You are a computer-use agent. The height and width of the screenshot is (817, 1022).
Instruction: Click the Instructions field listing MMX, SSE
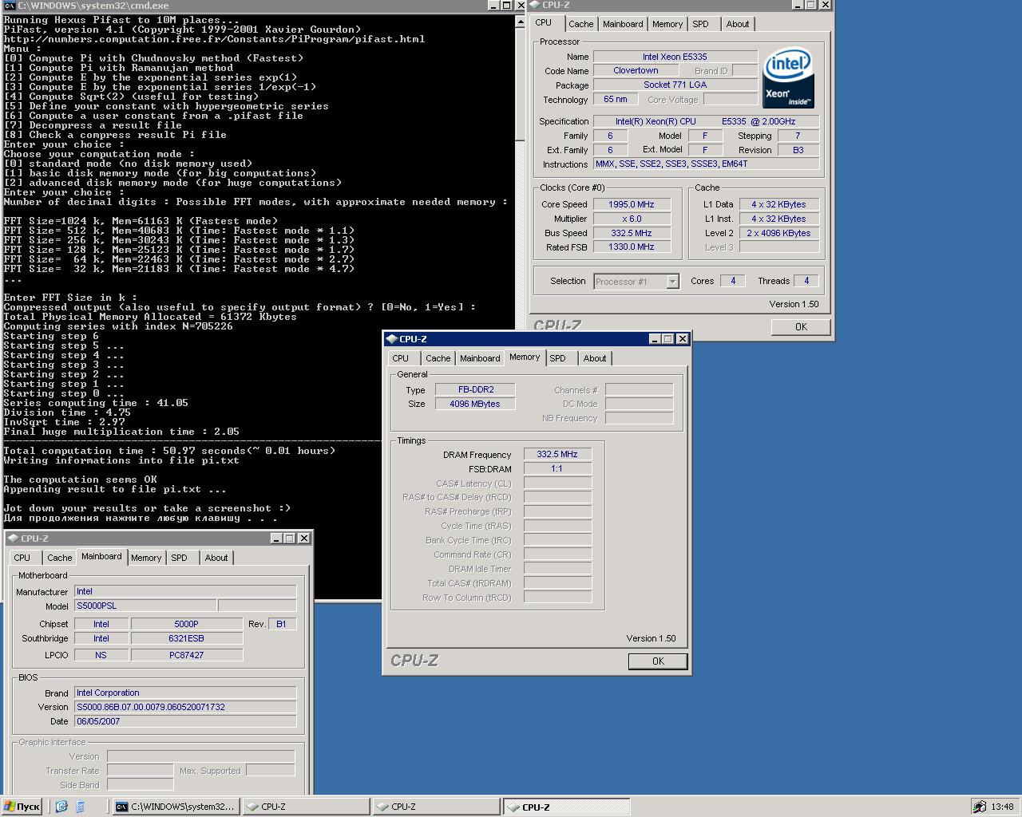(706, 164)
